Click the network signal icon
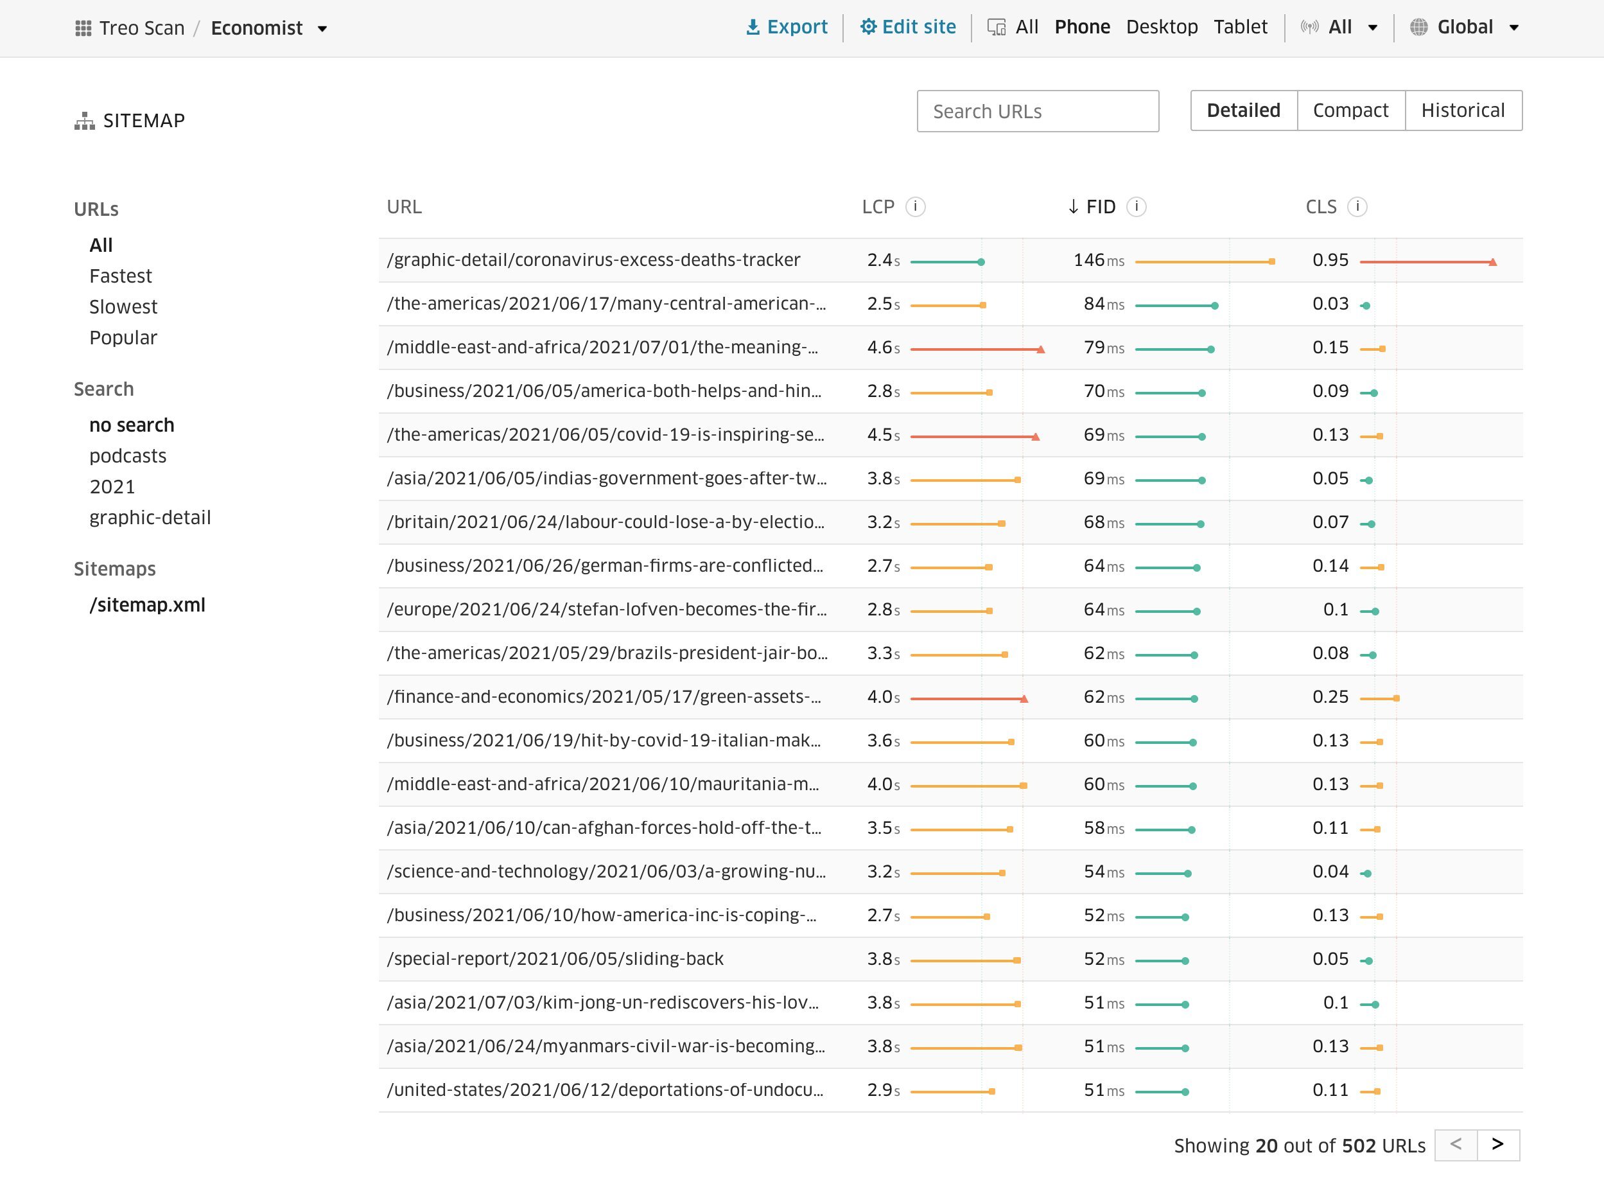 1309,26
